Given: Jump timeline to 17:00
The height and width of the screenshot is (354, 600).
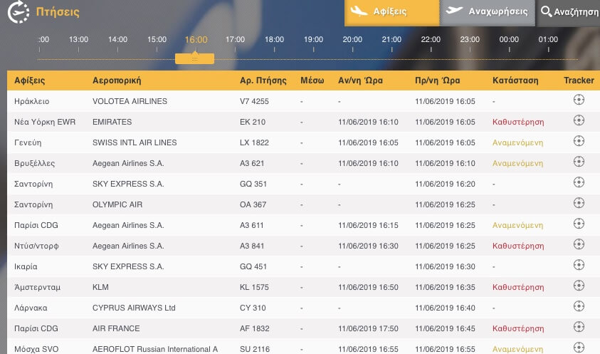Looking at the screenshot, I should click(235, 39).
